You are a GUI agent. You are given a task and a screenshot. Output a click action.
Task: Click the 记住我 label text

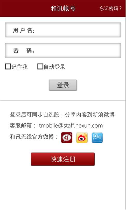19,67
